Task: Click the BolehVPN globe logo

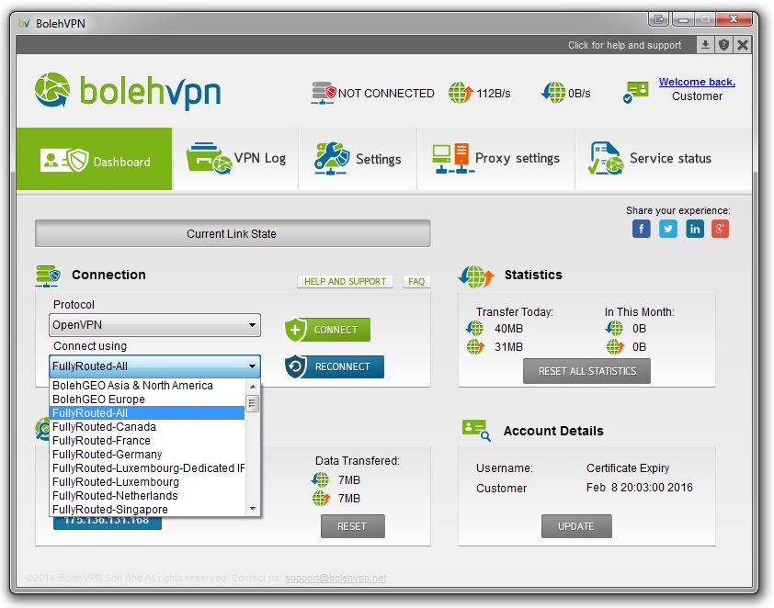Action: [x=52, y=90]
